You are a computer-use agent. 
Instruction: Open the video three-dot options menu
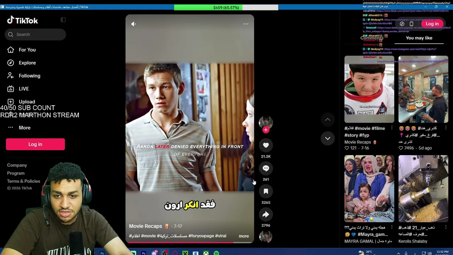click(246, 24)
